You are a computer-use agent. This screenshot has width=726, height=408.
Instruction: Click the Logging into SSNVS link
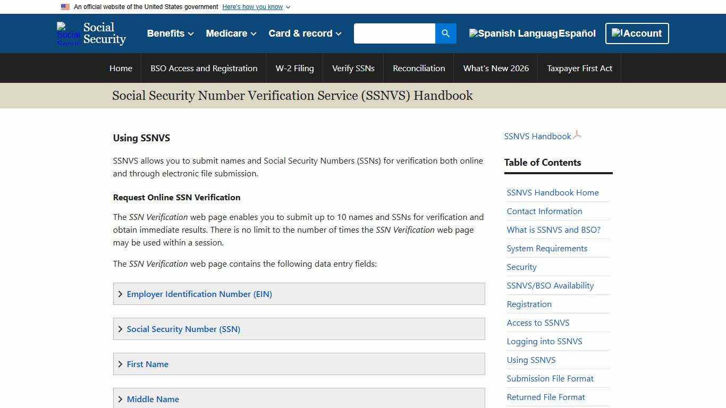[x=544, y=341]
